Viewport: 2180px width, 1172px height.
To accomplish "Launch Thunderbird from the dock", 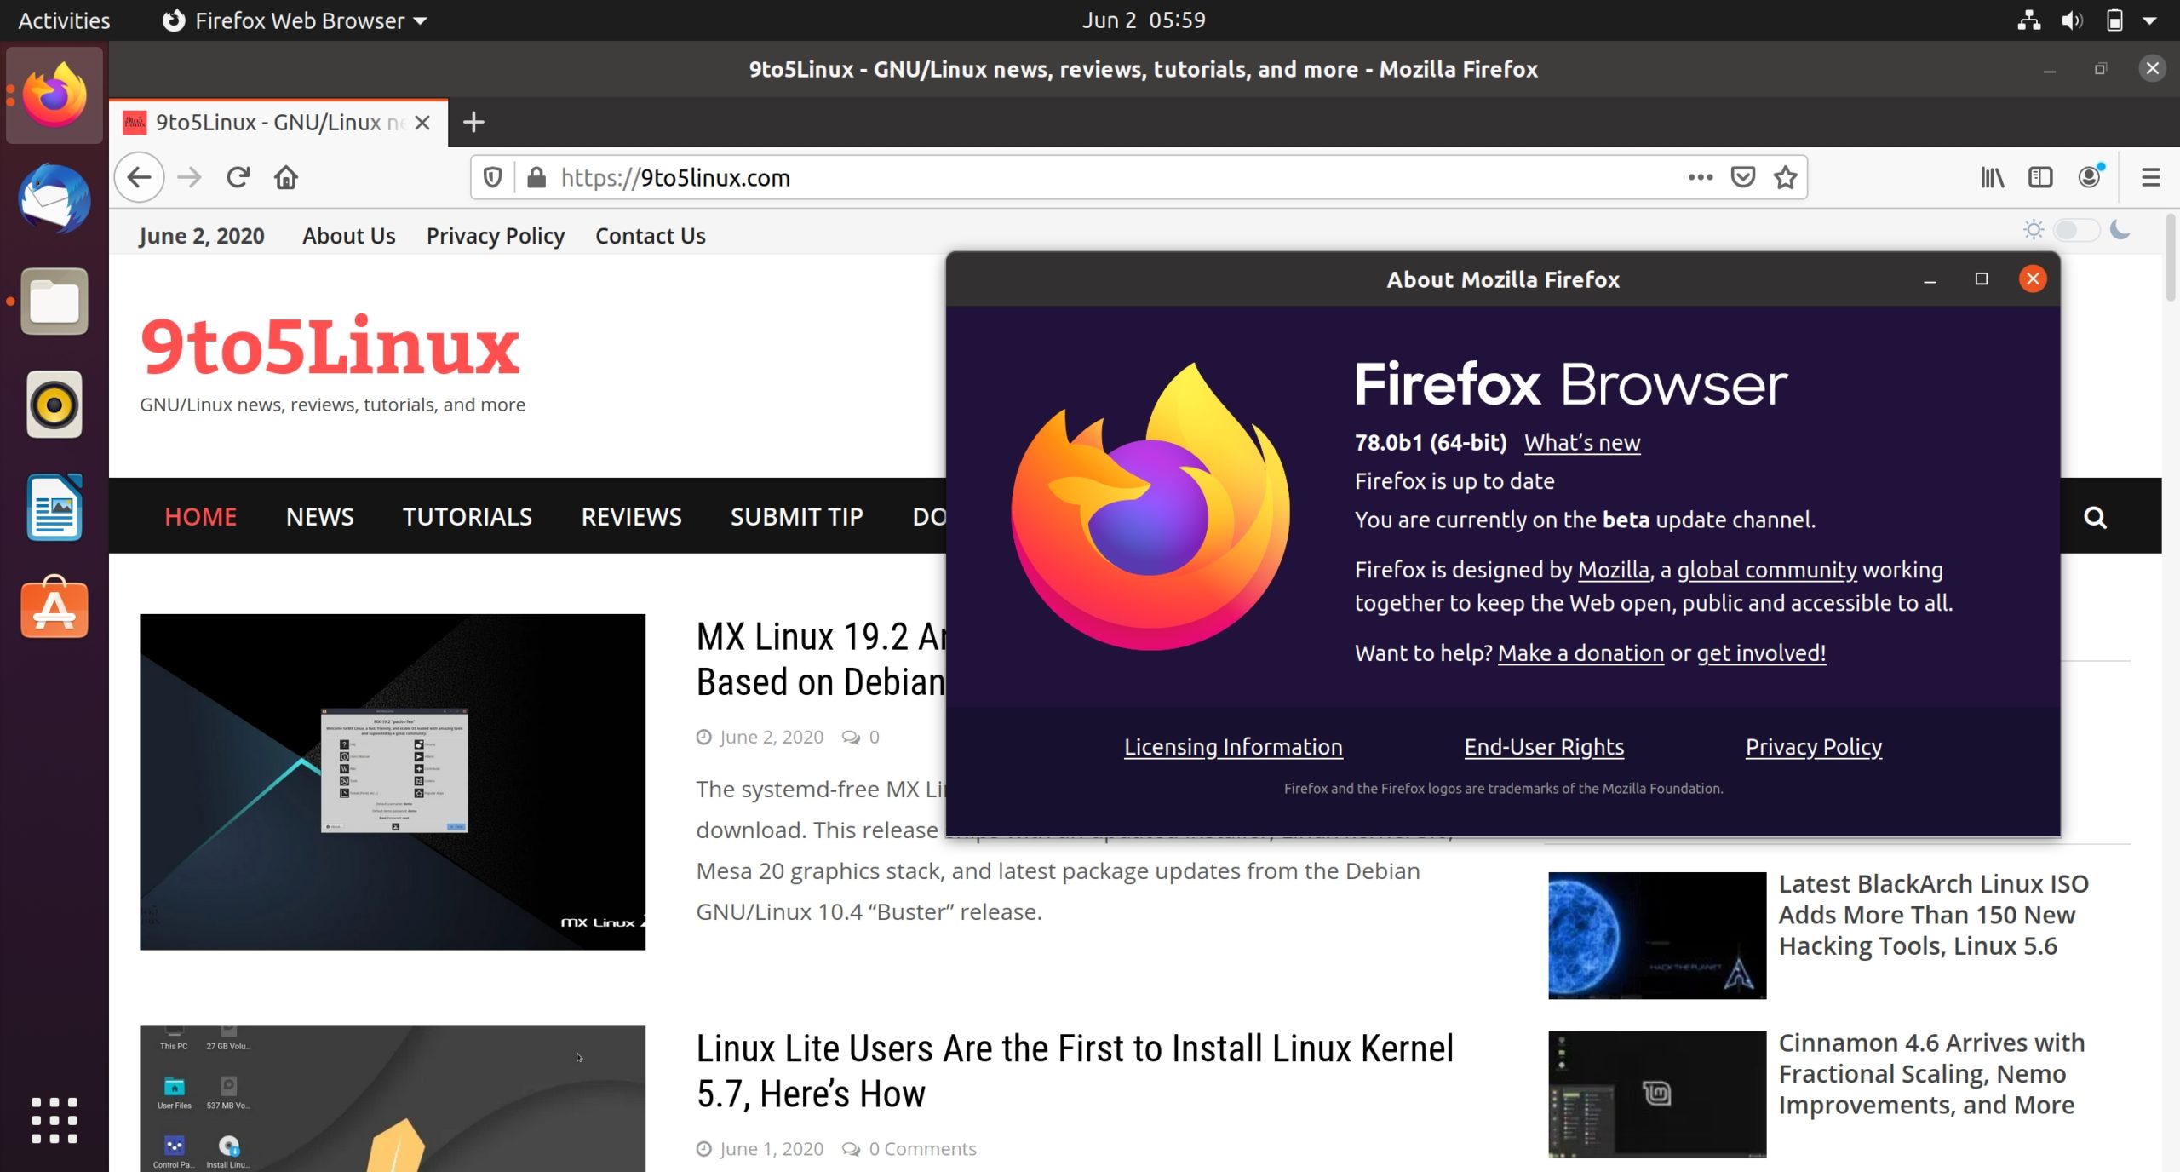I will [x=54, y=198].
